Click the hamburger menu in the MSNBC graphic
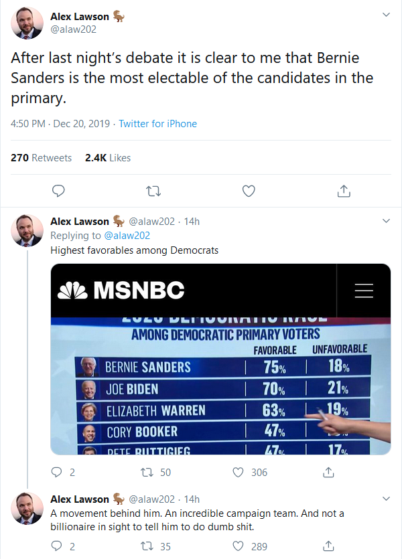Viewport: 402px width, 559px height. pyautogui.click(x=364, y=291)
